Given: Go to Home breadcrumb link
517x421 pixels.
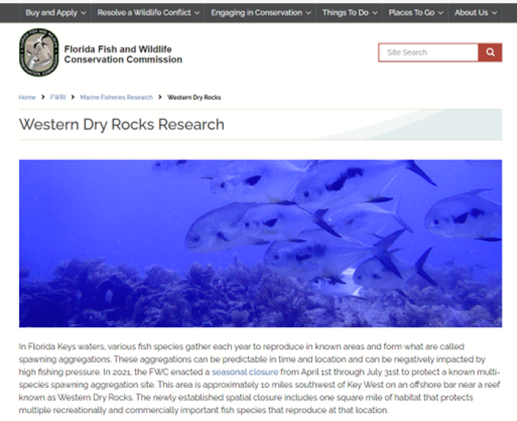Looking at the screenshot, I should [x=27, y=97].
